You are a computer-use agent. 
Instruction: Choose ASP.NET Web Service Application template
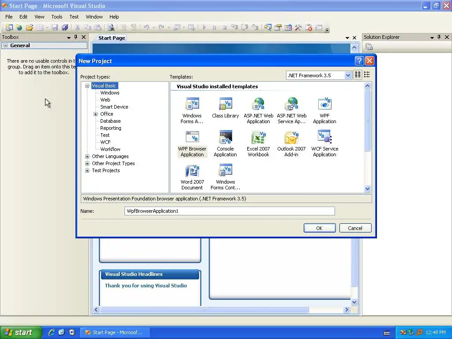click(291, 111)
